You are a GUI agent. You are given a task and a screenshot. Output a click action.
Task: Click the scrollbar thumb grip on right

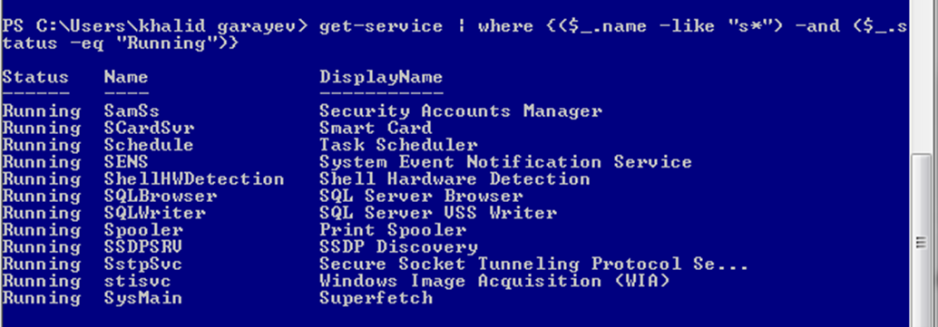(x=923, y=242)
